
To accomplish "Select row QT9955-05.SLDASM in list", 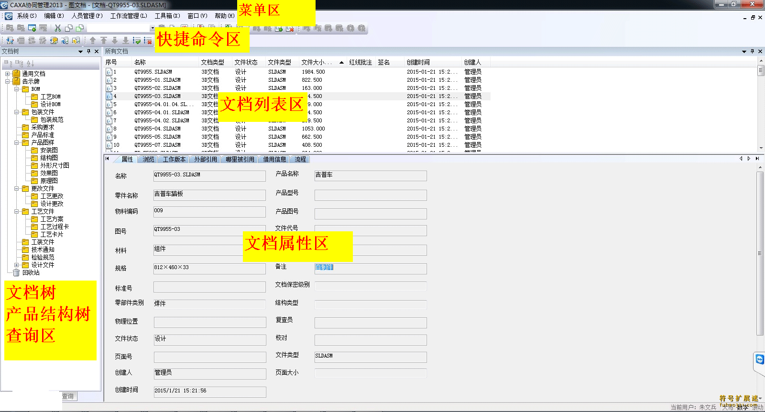I will [297, 137].
